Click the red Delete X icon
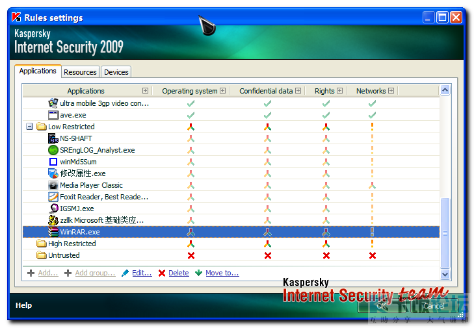Screen dimensions: 474x328 pos(162,273)
